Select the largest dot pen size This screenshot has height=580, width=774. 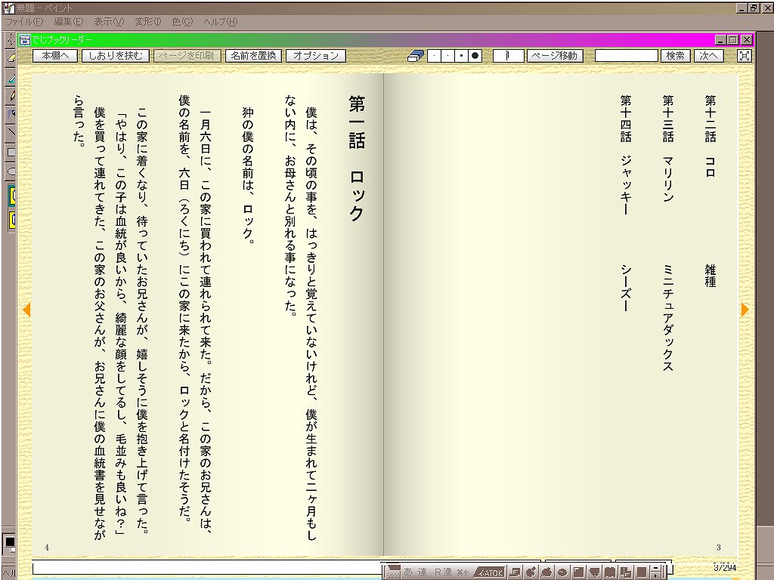click(475, 56)
